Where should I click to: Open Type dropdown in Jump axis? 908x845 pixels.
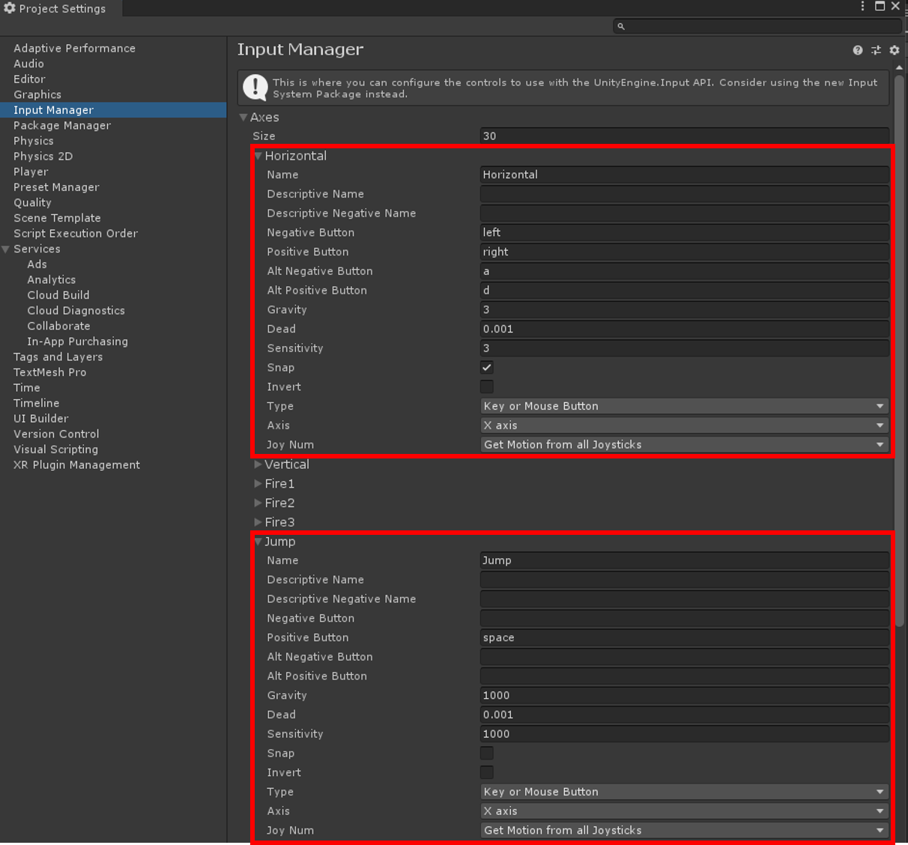(x=685, y=792)
